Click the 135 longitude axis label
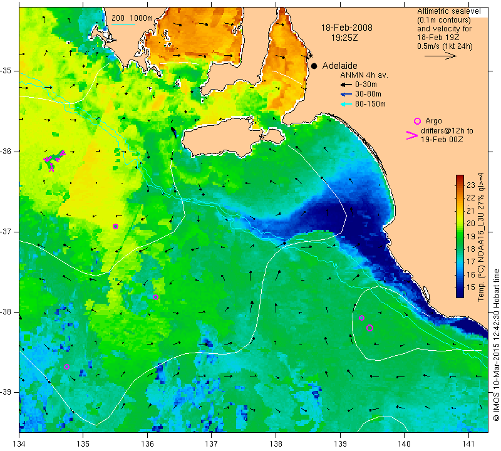 [x=83, y=443]
